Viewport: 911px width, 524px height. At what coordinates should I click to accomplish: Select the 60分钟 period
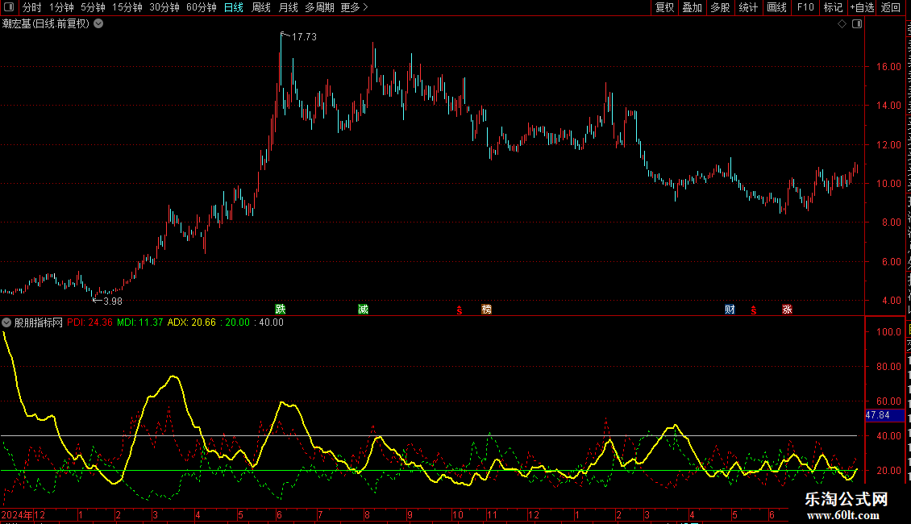tap(202, 7)
